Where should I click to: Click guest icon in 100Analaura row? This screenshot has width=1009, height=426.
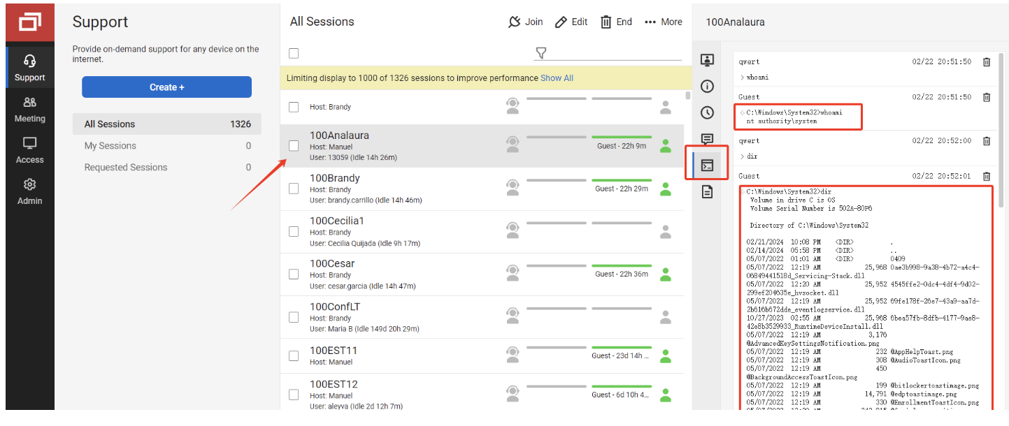coord(666,146)
